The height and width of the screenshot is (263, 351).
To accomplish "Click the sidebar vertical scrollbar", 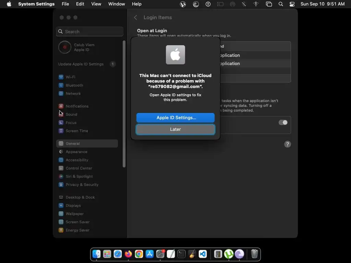I will point(124,104).
